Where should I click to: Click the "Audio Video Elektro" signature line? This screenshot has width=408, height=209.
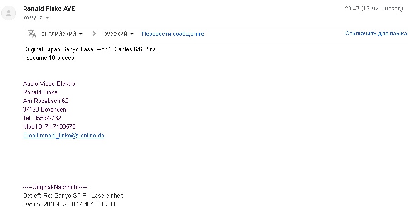click(x=49, y=84)
